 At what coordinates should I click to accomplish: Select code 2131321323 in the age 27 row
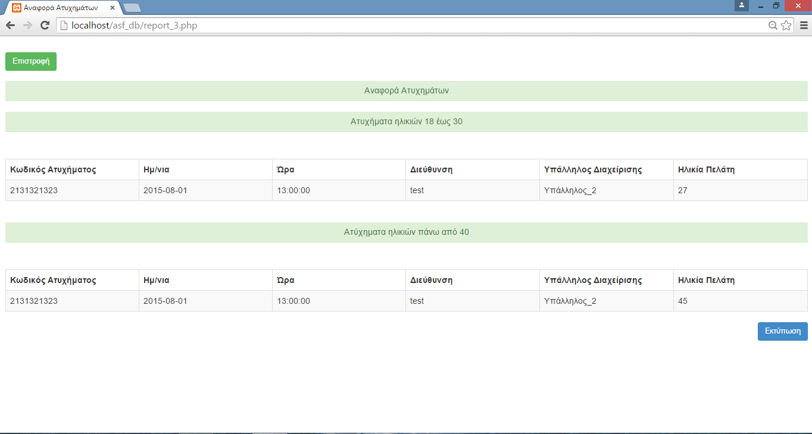34,190
